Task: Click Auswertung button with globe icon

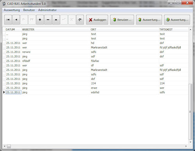Action: pyautogui.click(x=177, y=20)
